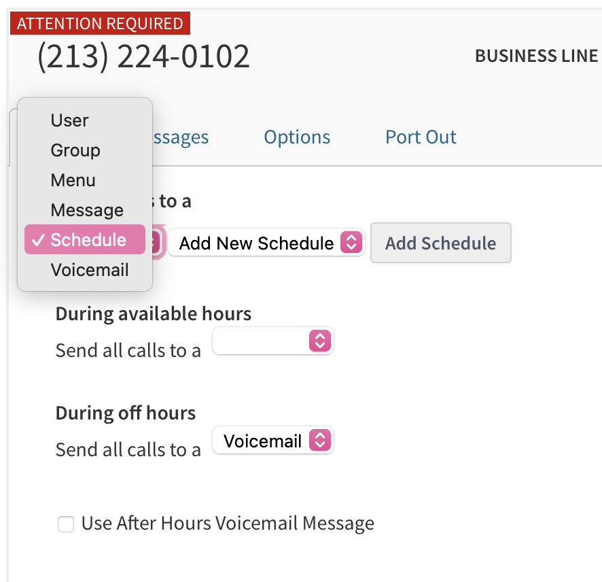Open the off-hours Voicemail dropdown

[273, 441]
